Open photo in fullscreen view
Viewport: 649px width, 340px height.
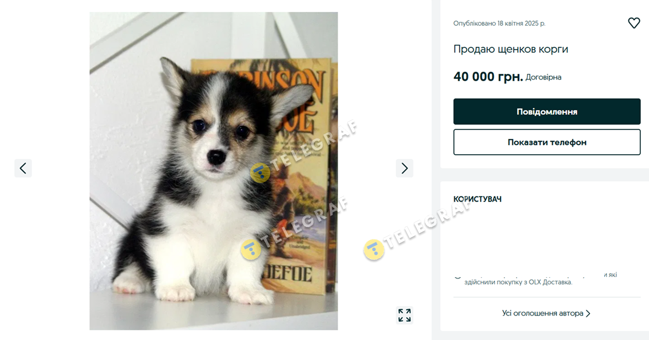click(404, 315)
